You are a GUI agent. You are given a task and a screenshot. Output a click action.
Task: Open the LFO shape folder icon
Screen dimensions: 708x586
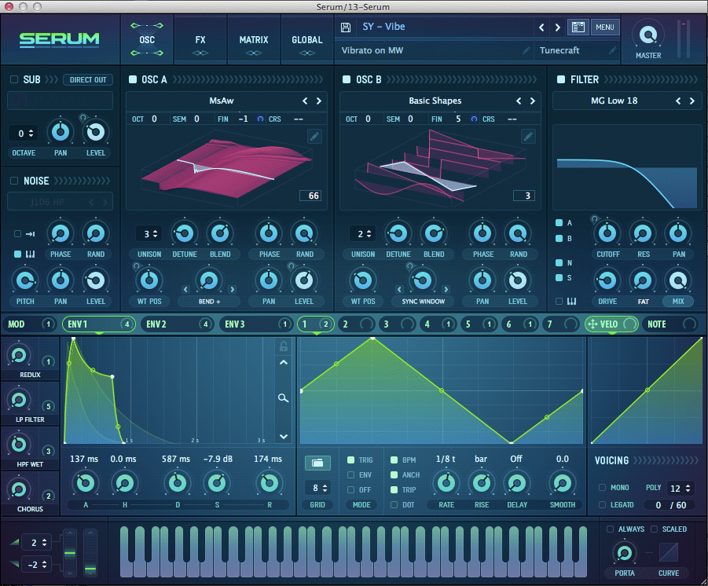(x=317, y=463)
